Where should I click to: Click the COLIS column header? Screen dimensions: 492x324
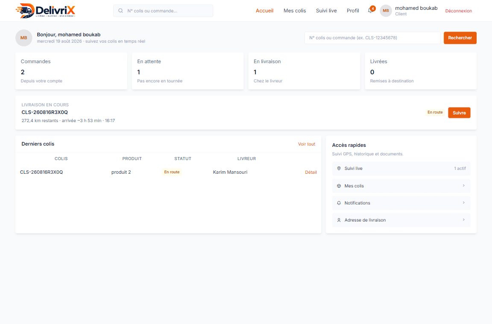tap(61, 159)
